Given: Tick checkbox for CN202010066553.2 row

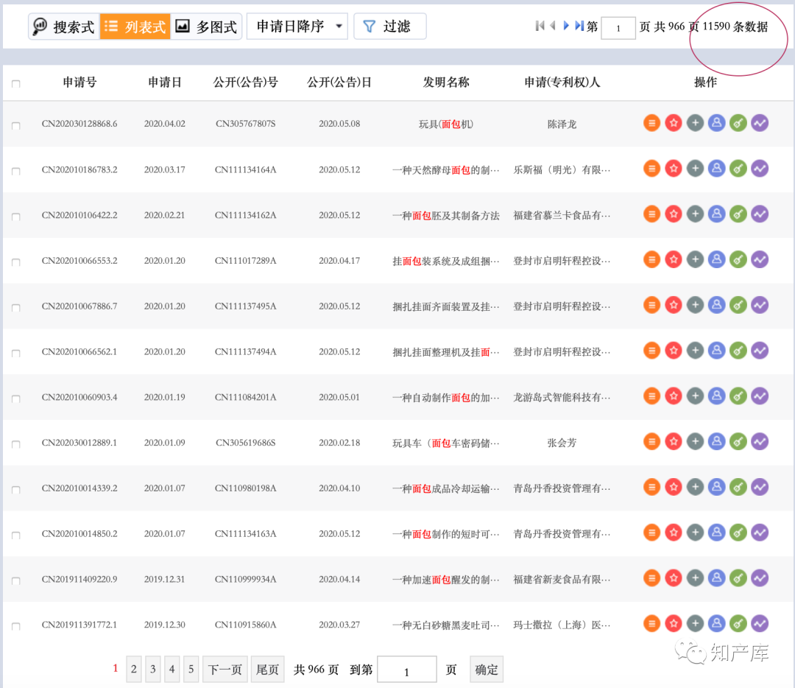Looking at the screenshot, I should pos(15,261).
